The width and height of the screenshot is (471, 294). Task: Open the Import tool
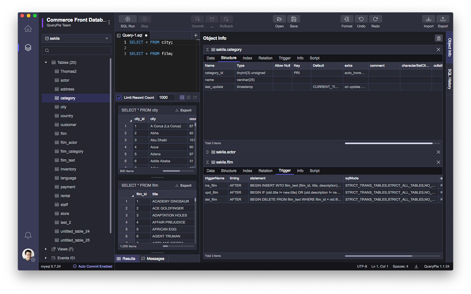coord(428,19)
